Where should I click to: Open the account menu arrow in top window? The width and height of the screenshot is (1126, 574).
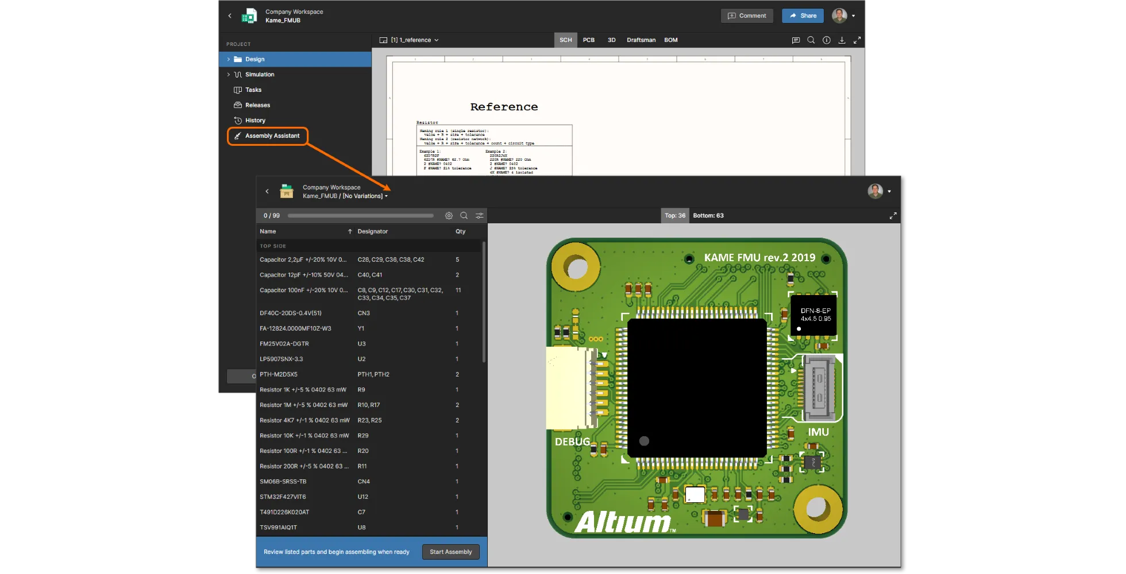(854, 16)
